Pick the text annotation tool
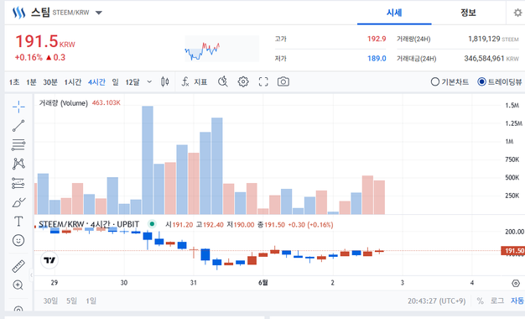The height and width of the screenshot is (319, 525). pos(18,221)
